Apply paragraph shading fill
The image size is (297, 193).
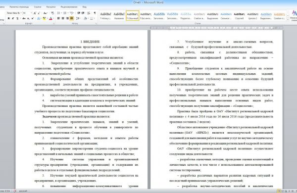pos(85,18)
